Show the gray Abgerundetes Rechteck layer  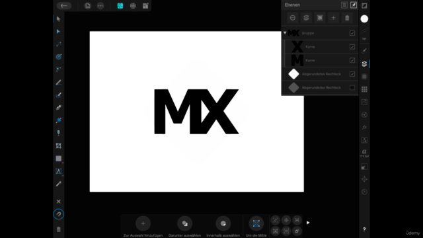coord(352,88)
